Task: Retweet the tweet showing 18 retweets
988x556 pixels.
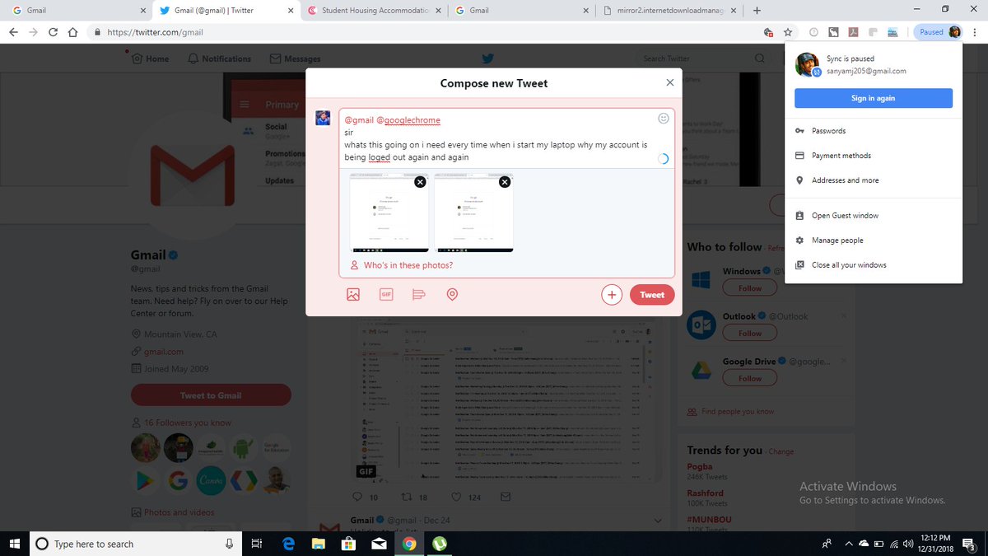Action: [406, 498]
